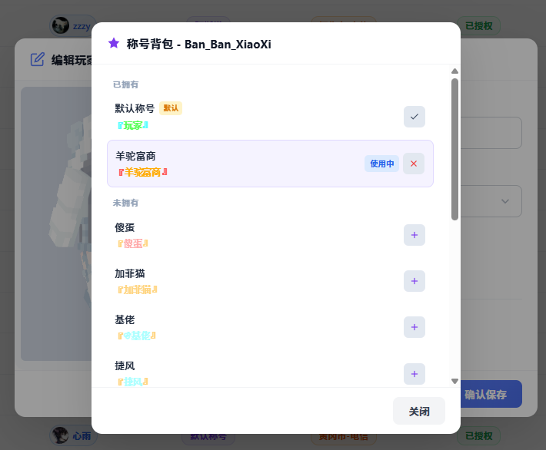Screen dimensions: 546x450
Task: Click input field behind the dialog
Action: tap(491, 133)
